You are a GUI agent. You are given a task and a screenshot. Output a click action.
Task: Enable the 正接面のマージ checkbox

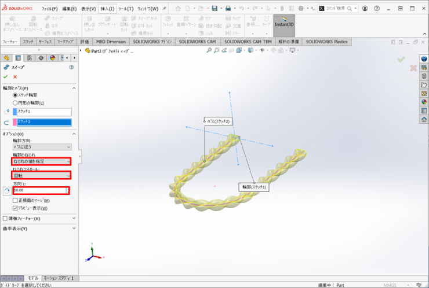[x=15, y=200]
